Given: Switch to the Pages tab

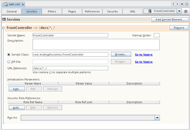Looking at the screenshot, I should tap(72, 11).
